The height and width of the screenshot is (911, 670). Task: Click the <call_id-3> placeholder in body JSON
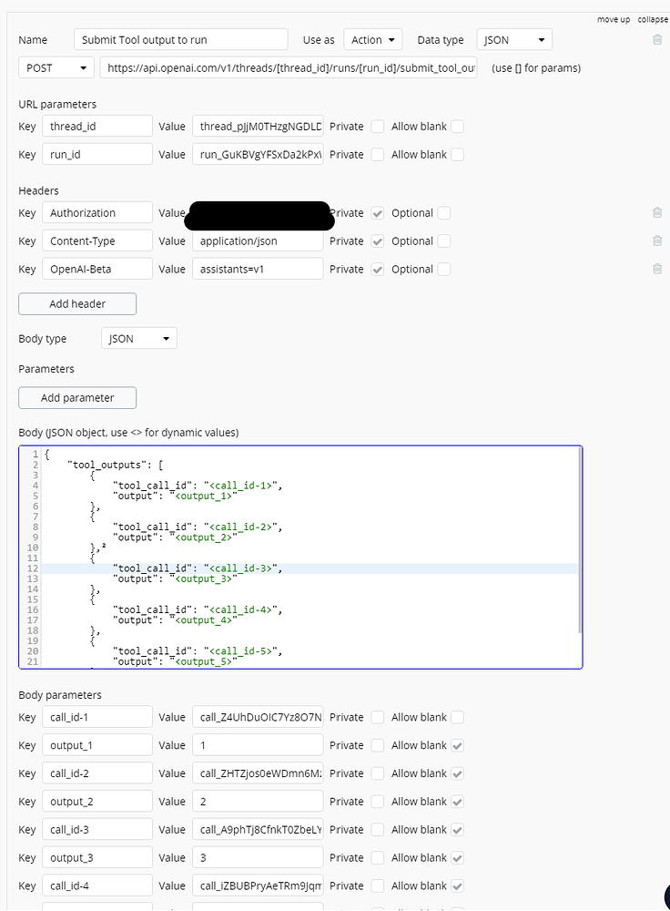click(x=240, y=568)
